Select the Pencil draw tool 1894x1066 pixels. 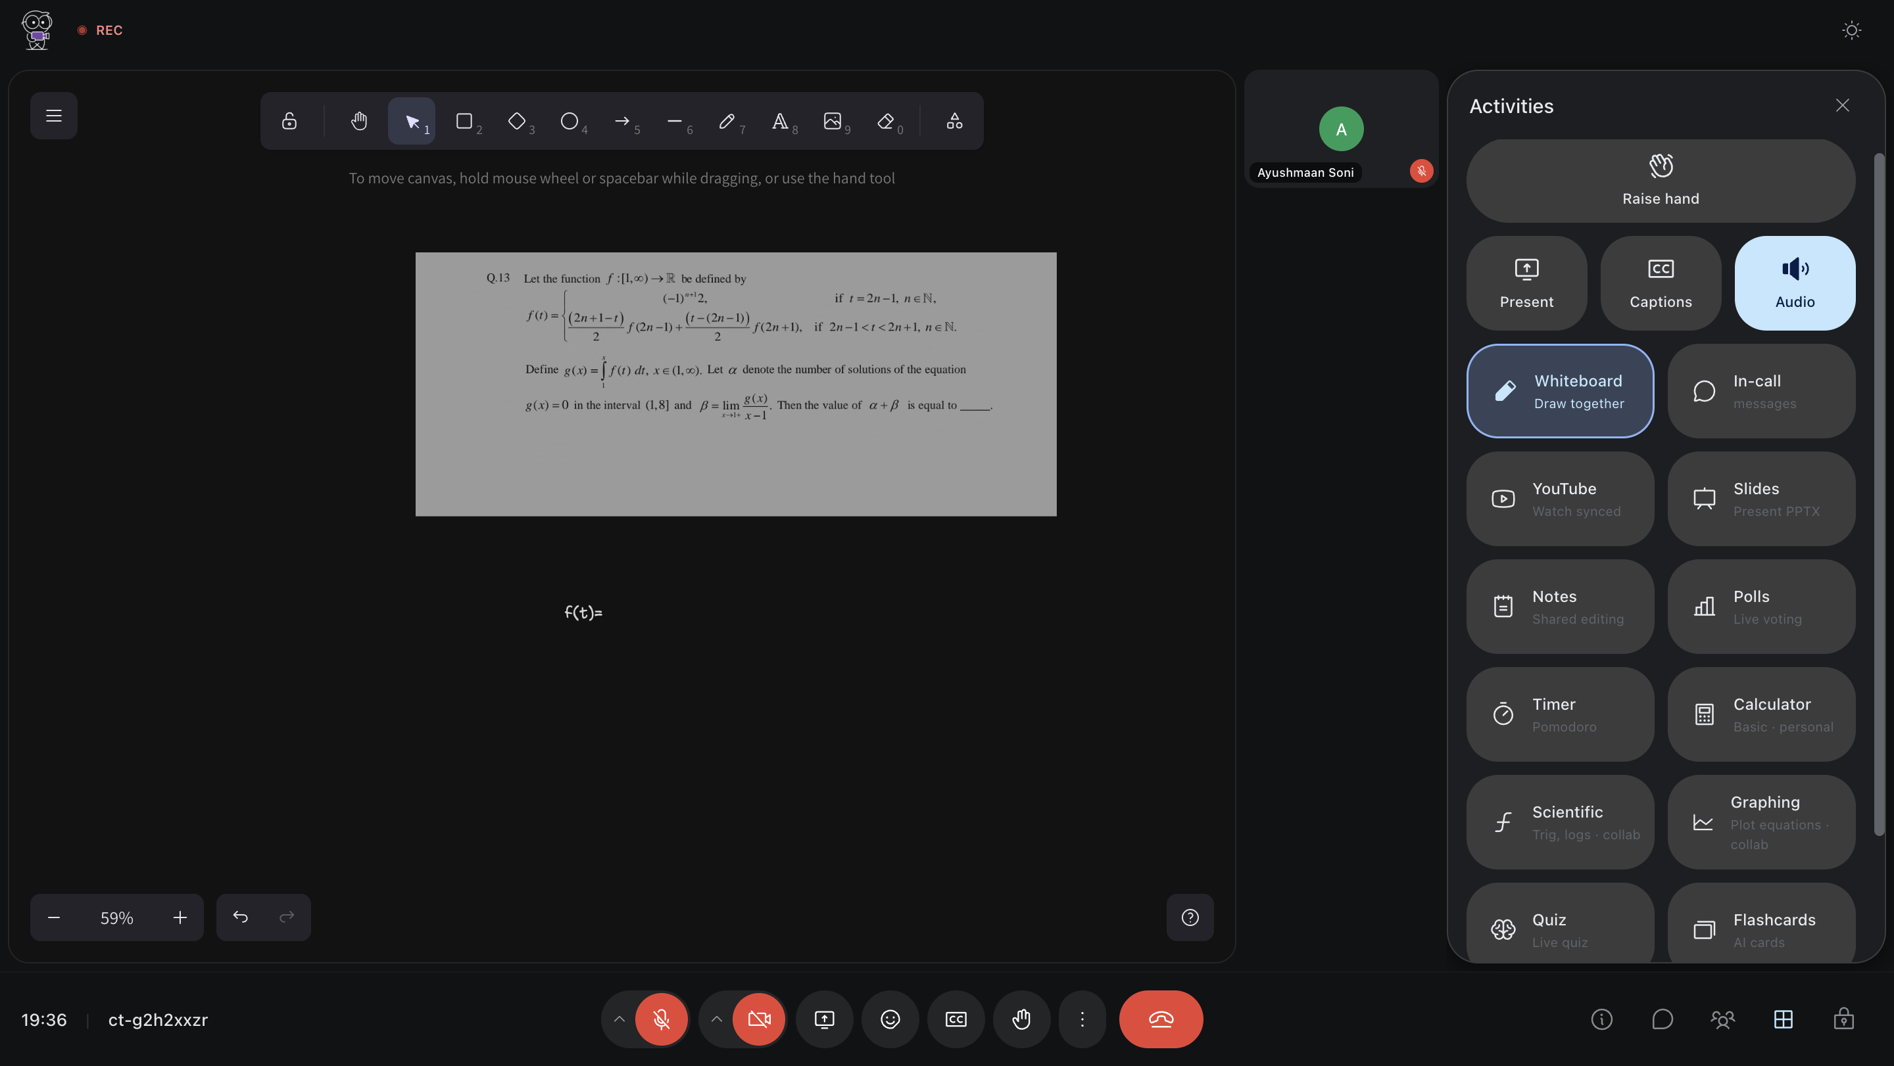[x=727, y=121]
